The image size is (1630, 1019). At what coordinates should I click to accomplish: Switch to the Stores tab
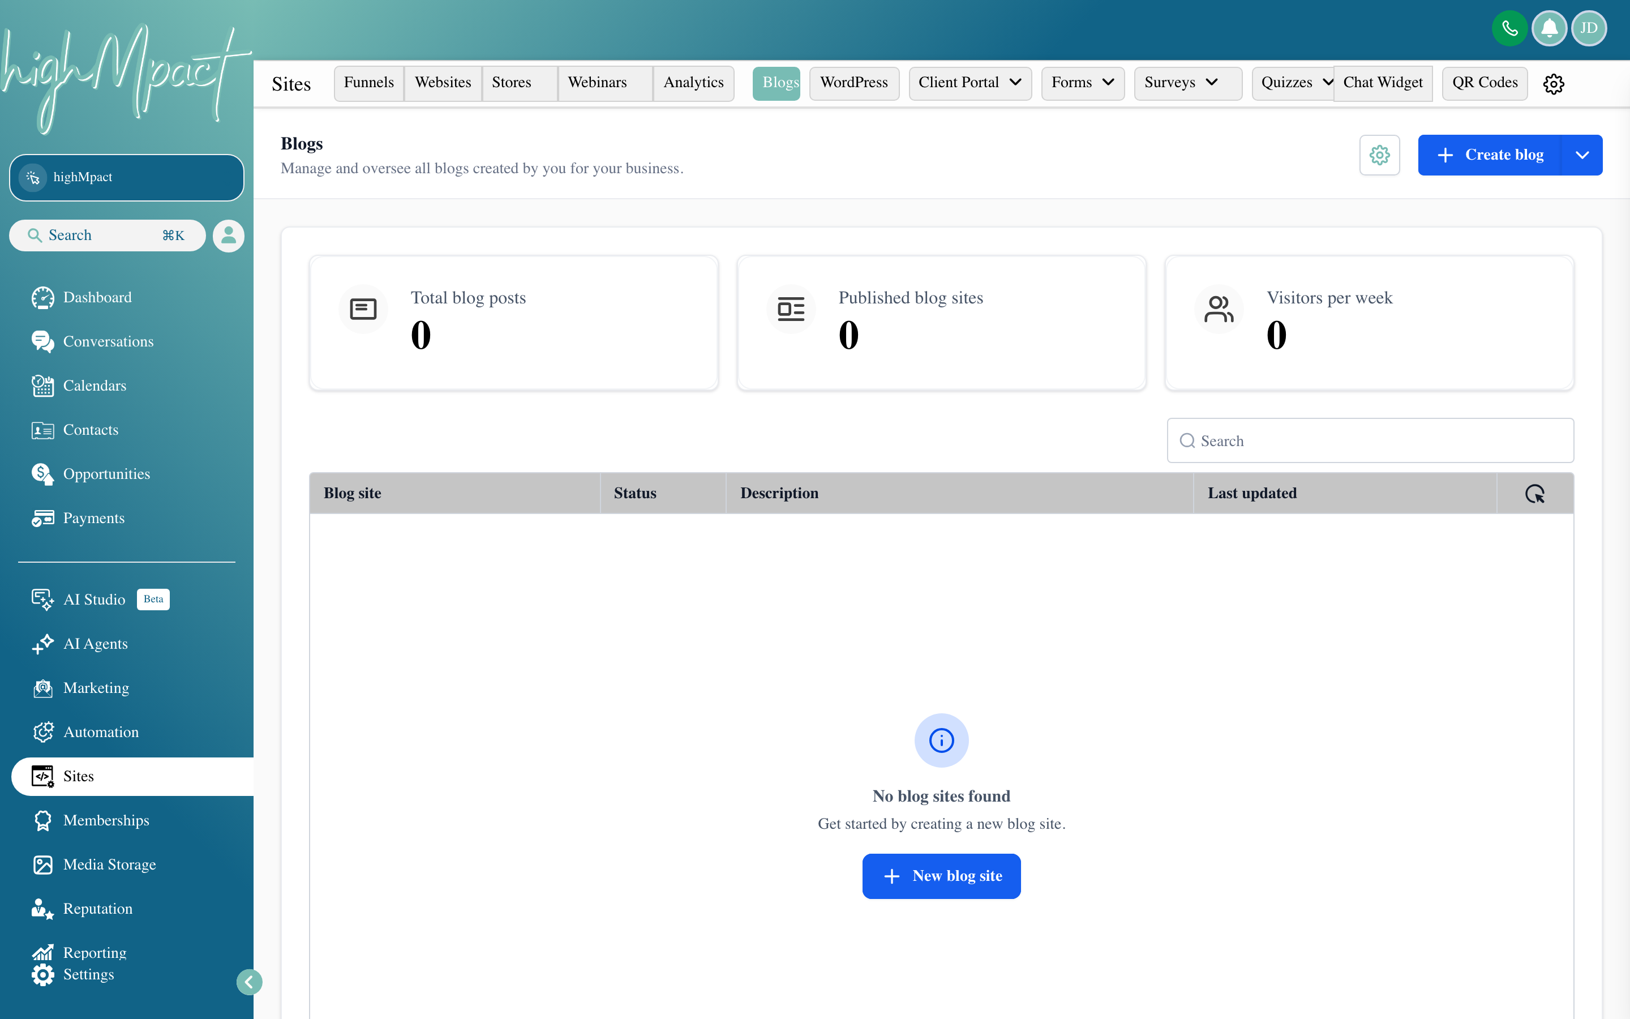pyautogui.click(x=520, y=83)
